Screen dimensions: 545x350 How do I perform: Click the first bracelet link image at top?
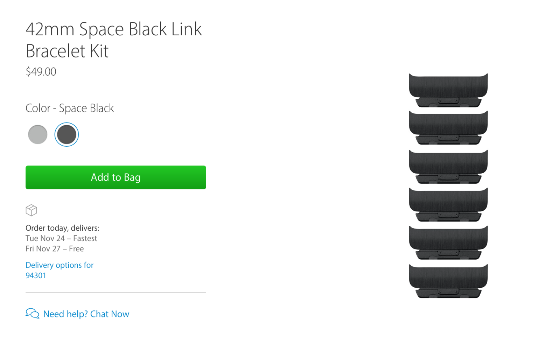pos(448,90)
